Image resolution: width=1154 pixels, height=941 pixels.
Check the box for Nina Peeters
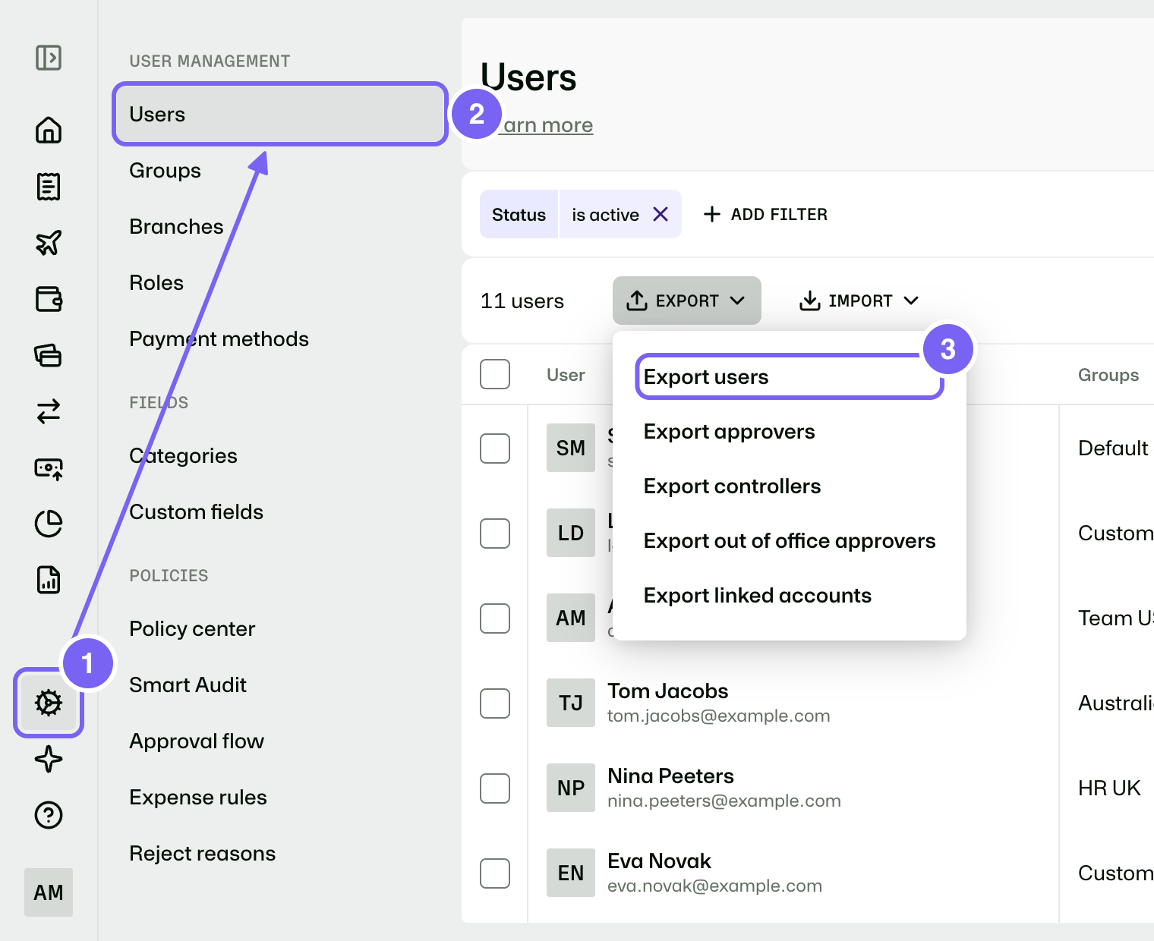point(495,788)
